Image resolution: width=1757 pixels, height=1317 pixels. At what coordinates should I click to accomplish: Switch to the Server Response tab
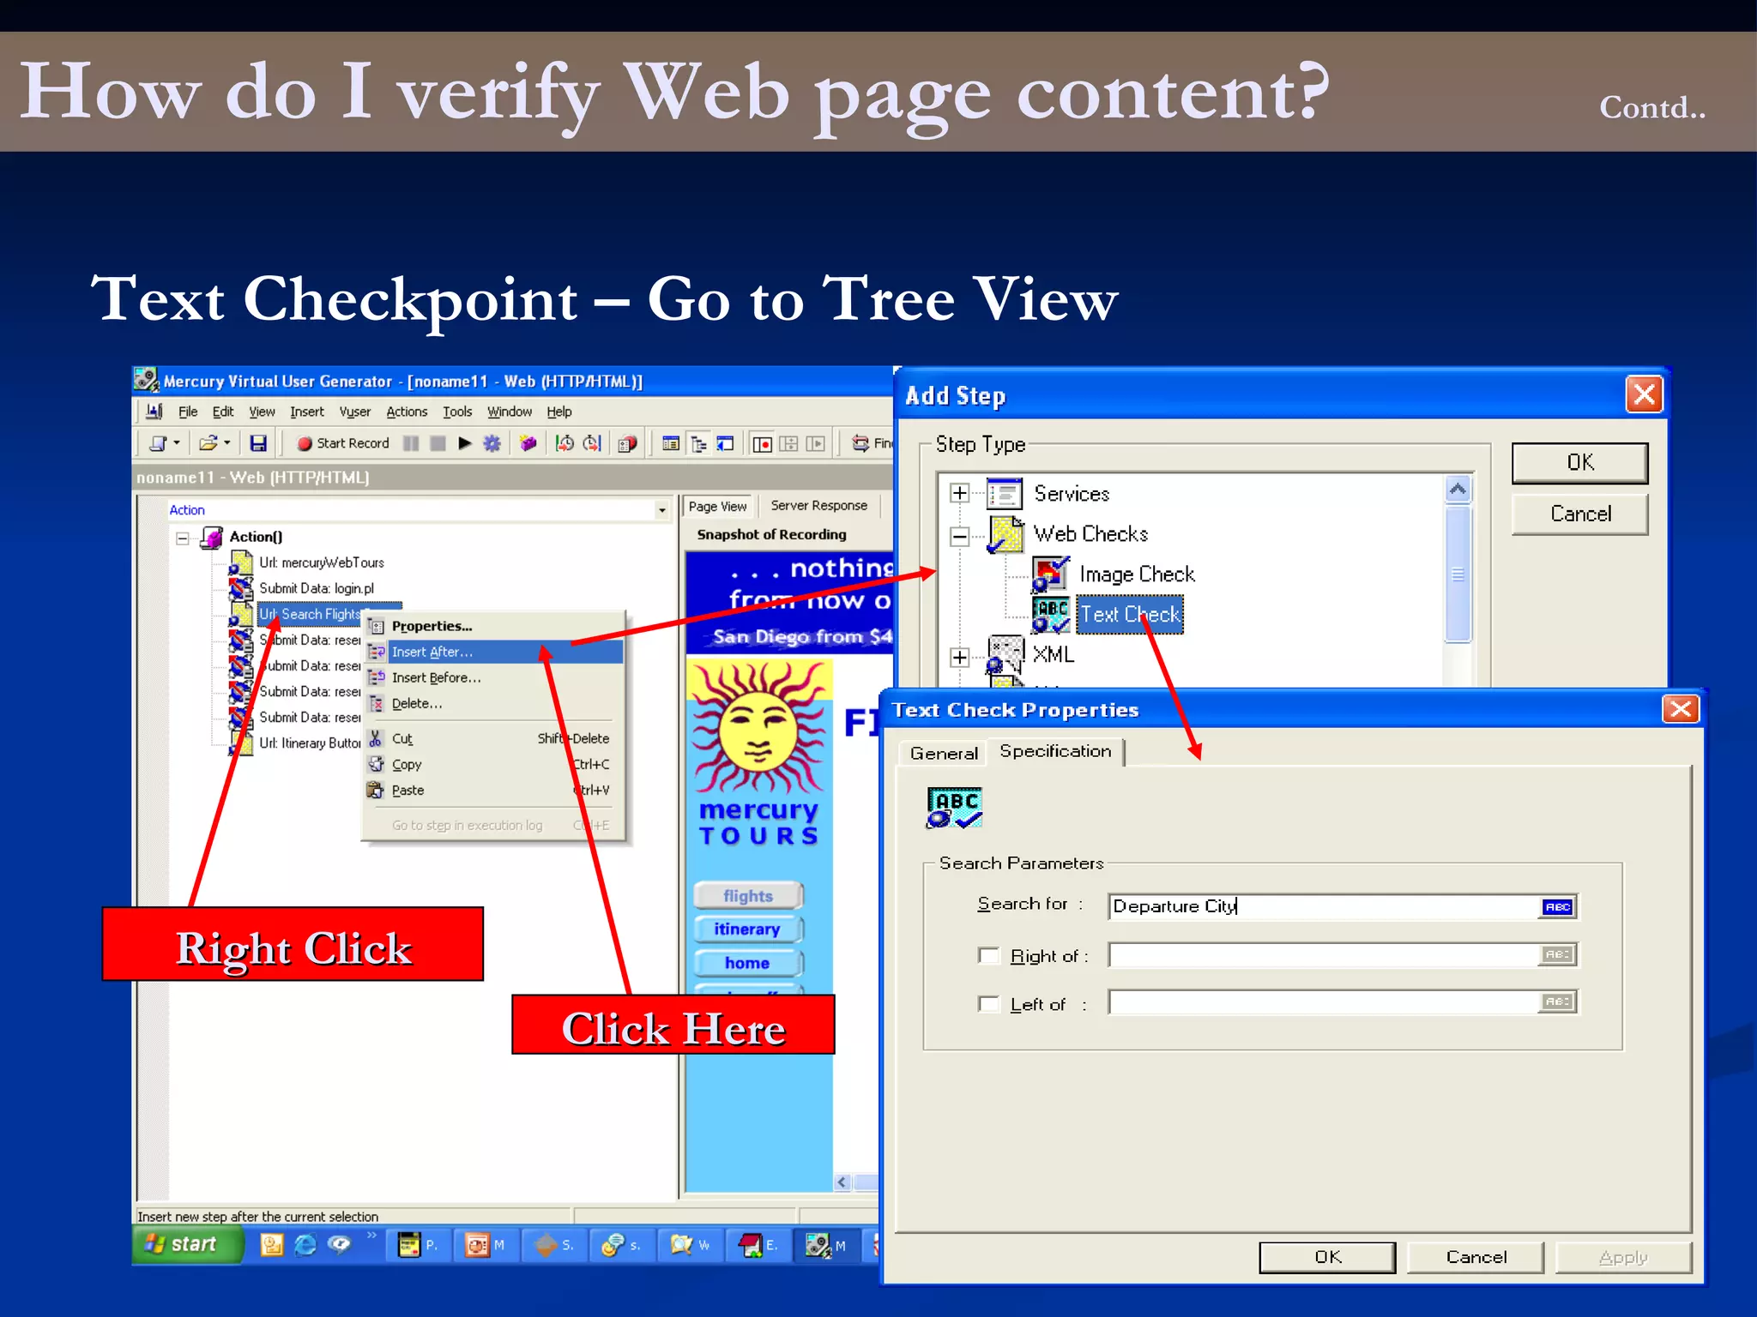(818, 506)
